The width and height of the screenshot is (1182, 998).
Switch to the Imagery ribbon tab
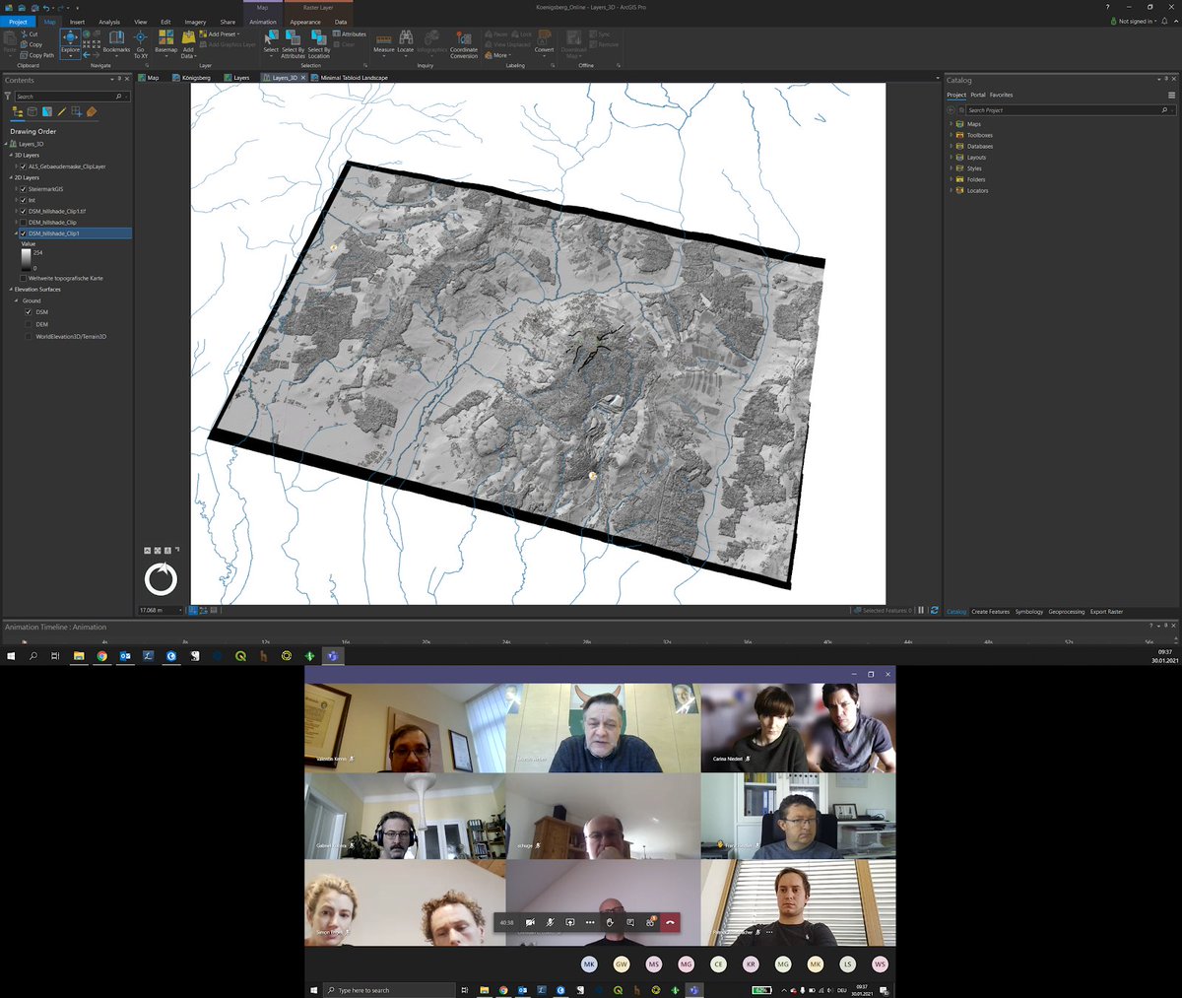[x=195, y=22]
